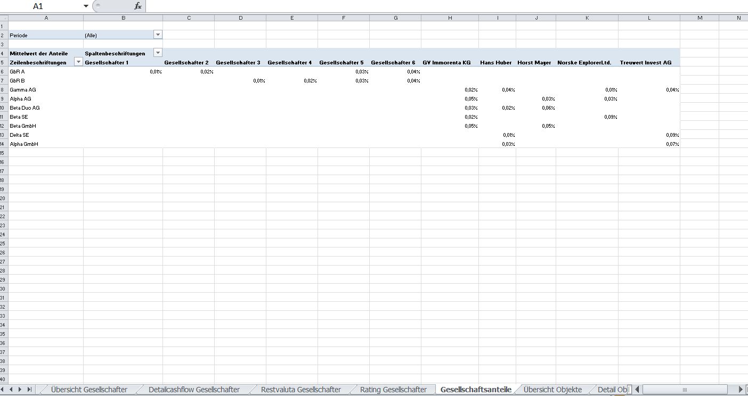Click the Select All corner button
The height and width of the screenshot is (396, 748).
4,18
